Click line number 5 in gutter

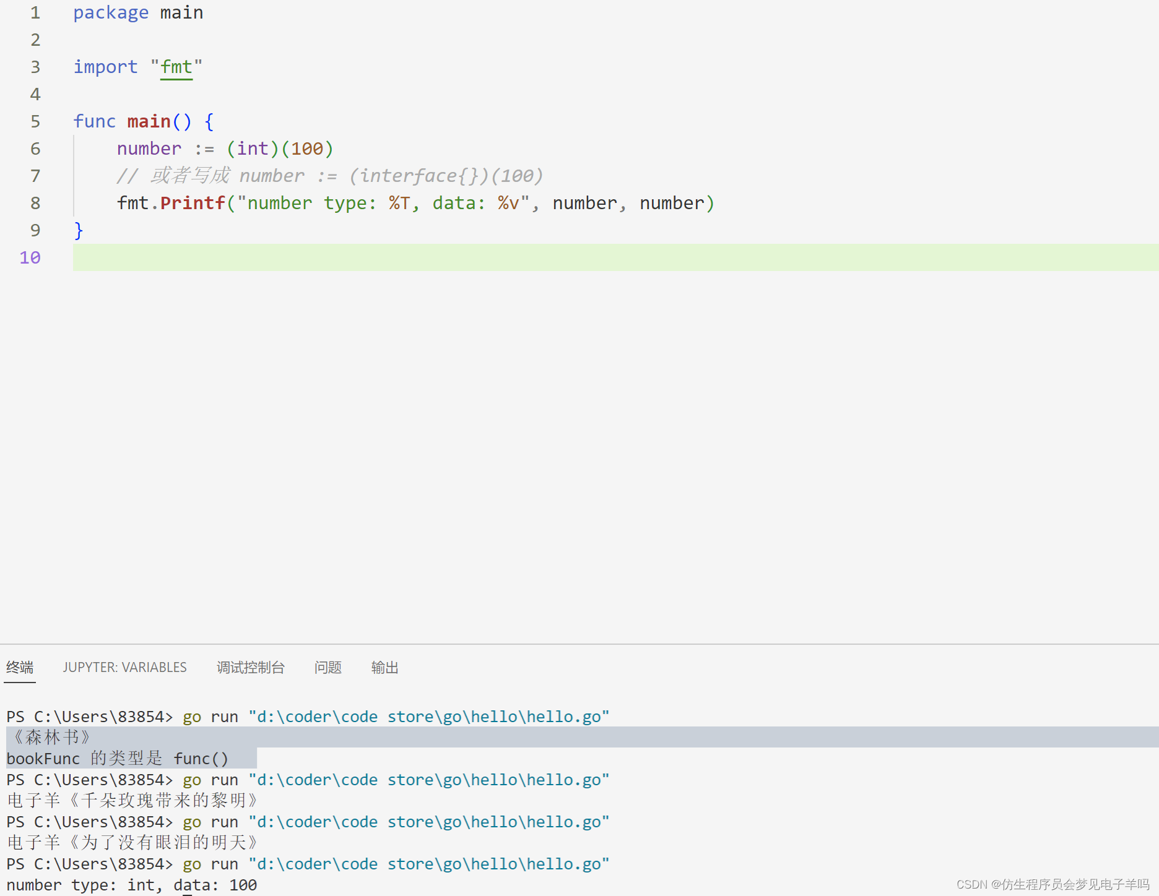(35, 121)
